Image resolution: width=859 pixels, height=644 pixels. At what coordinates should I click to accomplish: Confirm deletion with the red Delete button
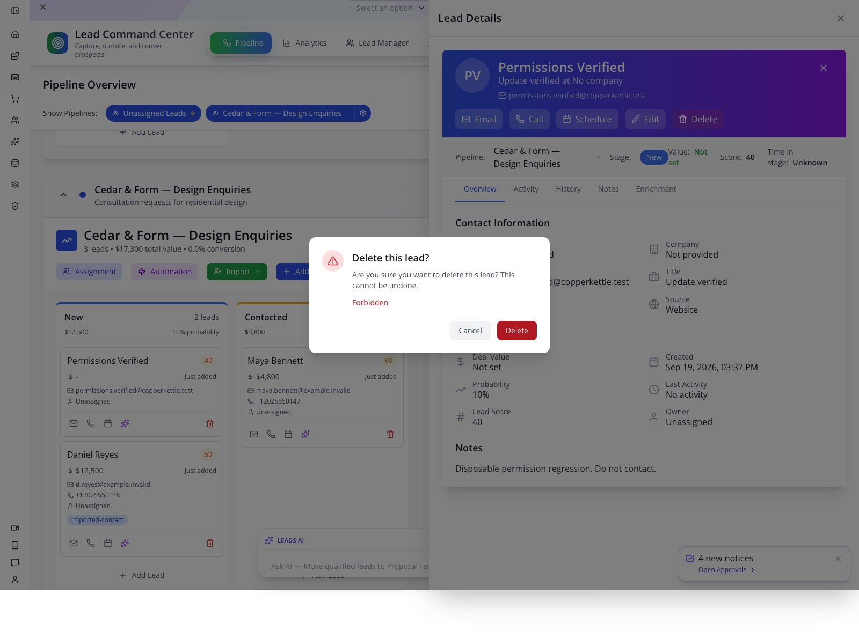tap(516, 331)
